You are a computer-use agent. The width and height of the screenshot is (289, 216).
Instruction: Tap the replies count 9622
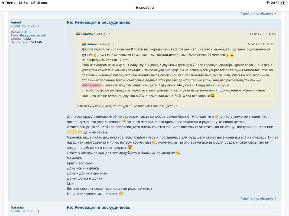click(x=27, y=39)
